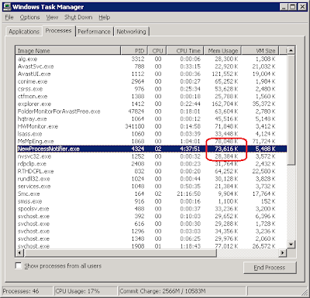Select the rdpclip.exe process
This screenshot has width=310, height=298.
(x=151, y=164)
